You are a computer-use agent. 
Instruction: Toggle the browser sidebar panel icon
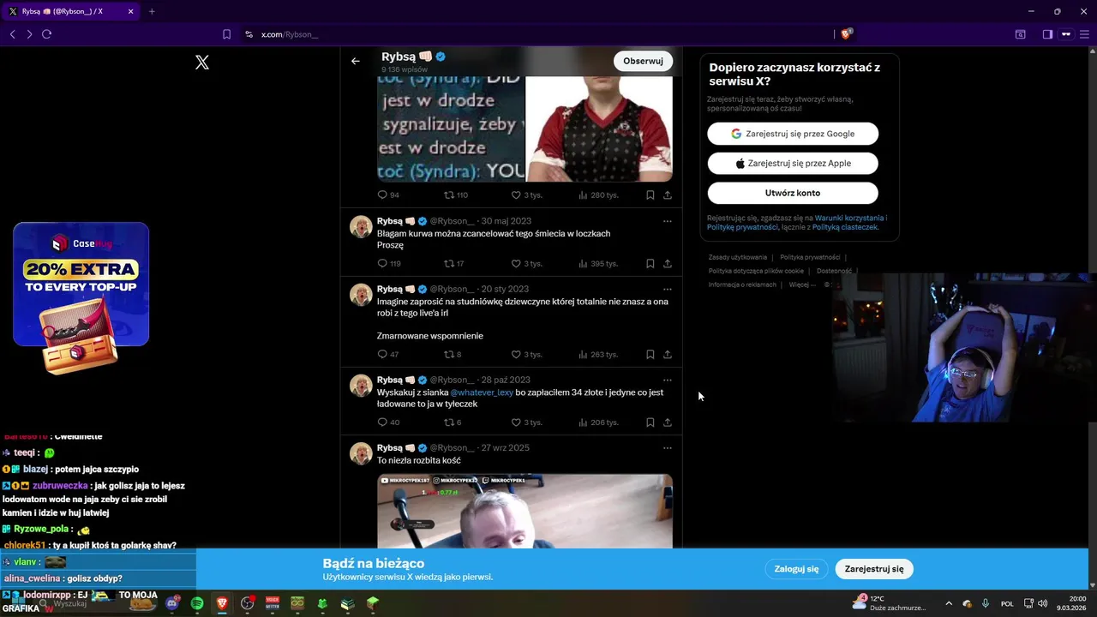click(1047, 34)
